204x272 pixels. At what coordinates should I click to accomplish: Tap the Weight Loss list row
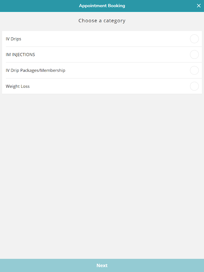[x=102, y=86]
